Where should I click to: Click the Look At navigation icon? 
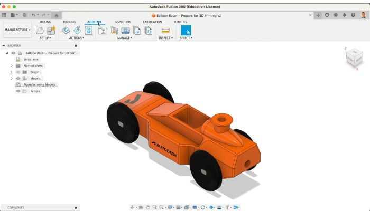tap(141, 207)
